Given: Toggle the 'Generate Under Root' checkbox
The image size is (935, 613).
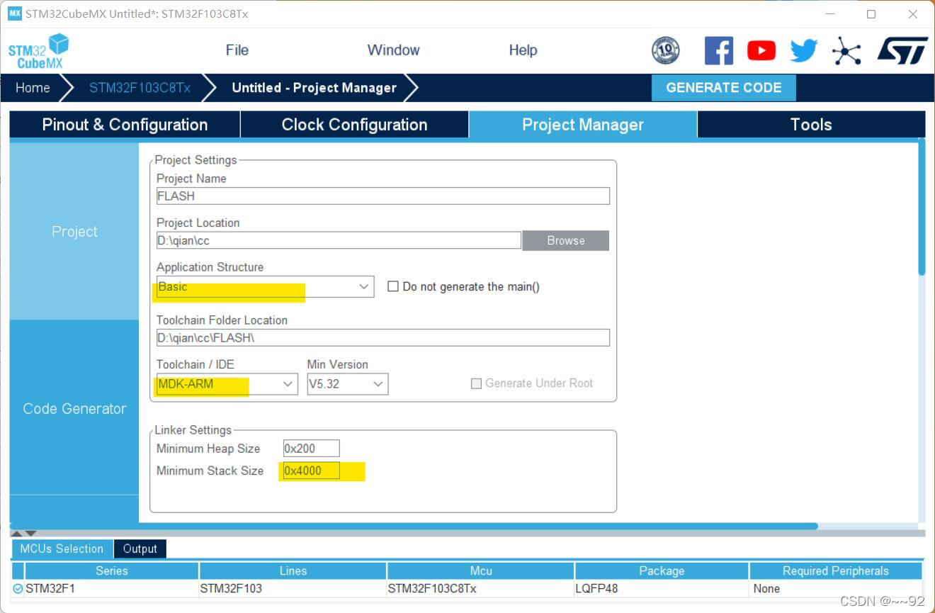Looking at the screenshot, I should click(476, 383).
